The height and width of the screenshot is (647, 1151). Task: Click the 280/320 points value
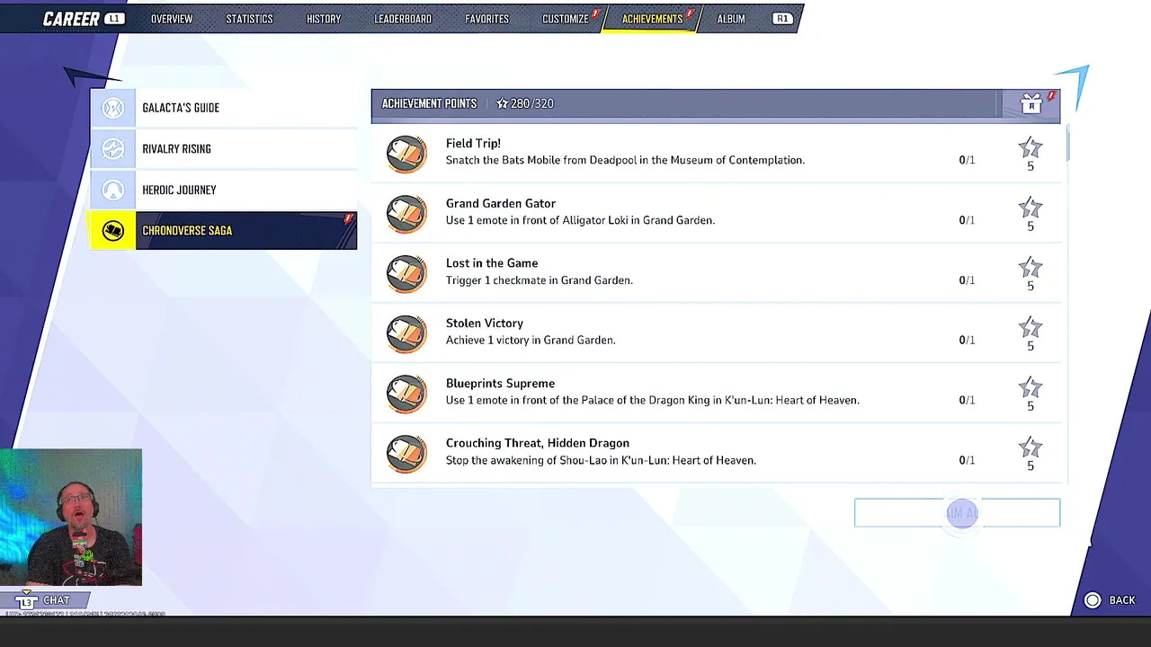pos(532,103)
